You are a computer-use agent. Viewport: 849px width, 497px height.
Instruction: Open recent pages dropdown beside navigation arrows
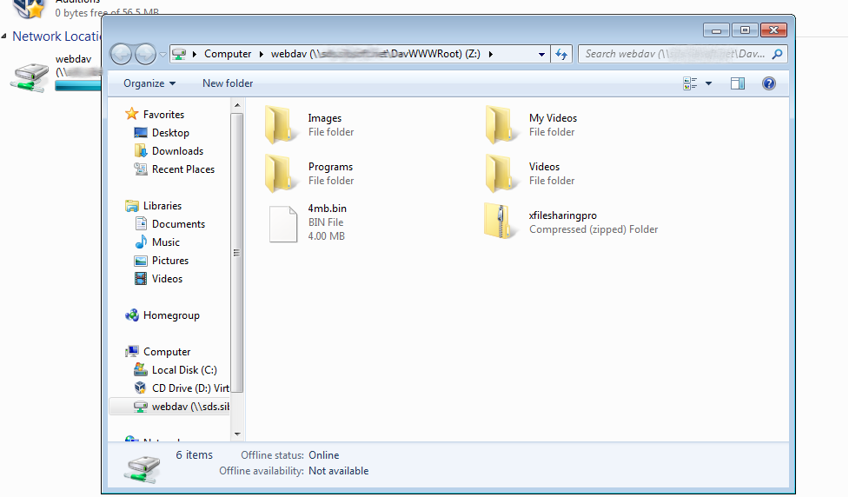point(163,54)
